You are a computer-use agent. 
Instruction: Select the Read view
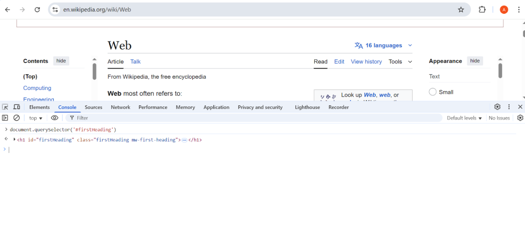click(320, 62)
